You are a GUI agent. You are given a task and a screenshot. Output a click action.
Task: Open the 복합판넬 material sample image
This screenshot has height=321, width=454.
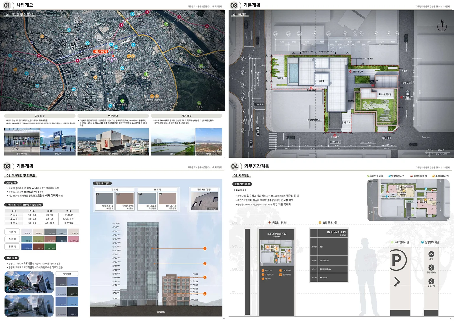point(204,201)
